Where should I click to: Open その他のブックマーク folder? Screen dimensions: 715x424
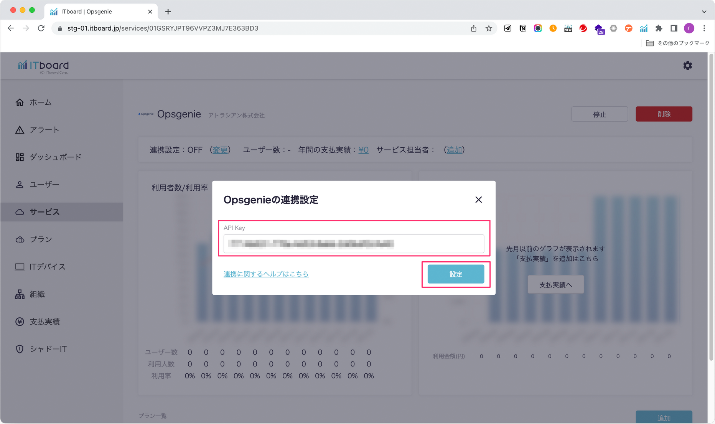678,43
